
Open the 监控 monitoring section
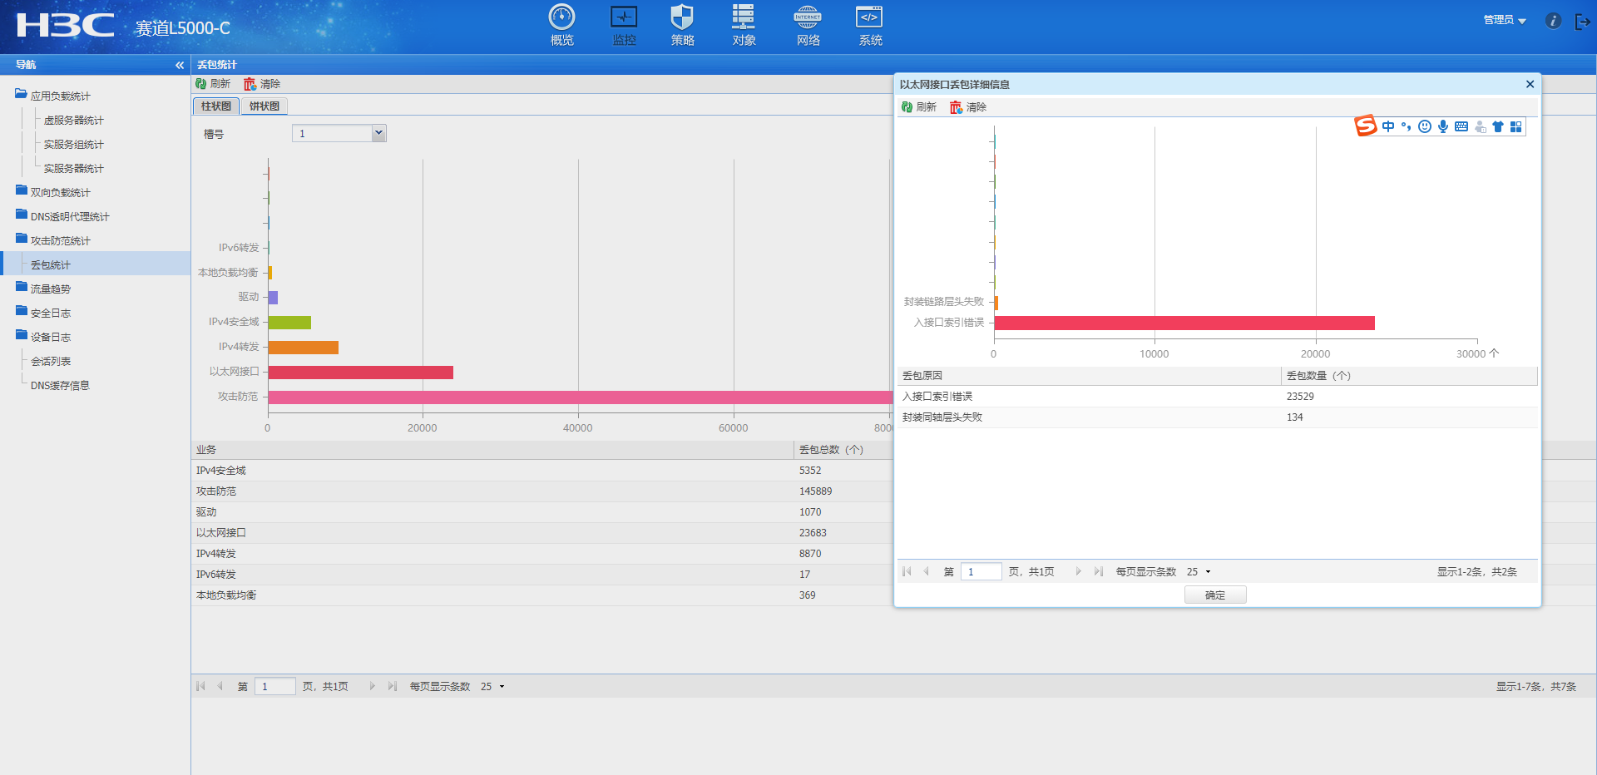pyautogui.click(x=624, y=25)
